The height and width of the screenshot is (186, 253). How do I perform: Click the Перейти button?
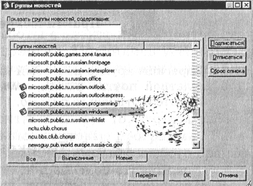pyautogui.click(x=146, y=175)
